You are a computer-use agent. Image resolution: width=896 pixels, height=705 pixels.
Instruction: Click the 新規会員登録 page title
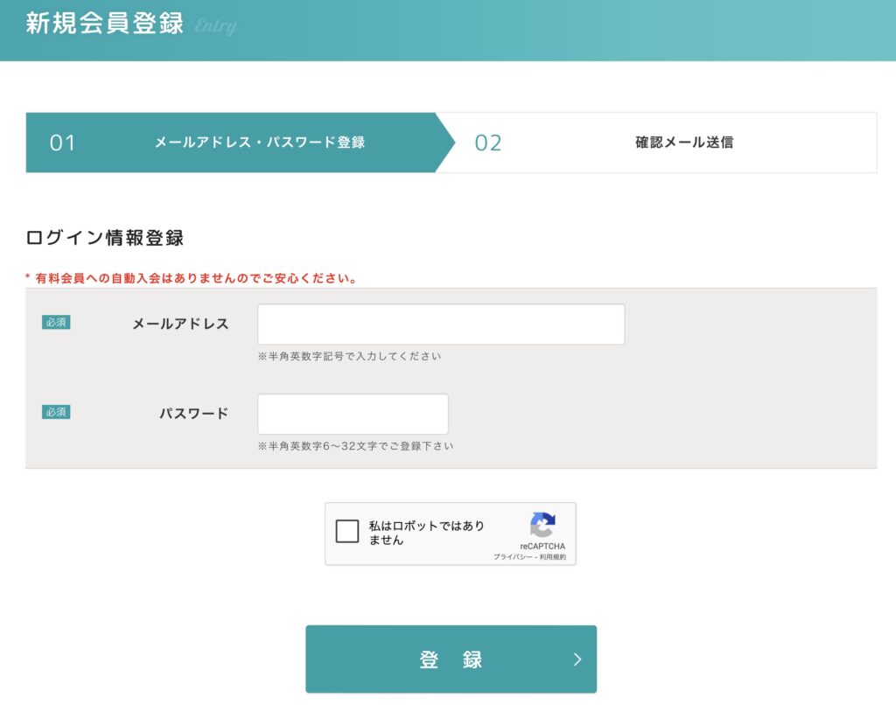104,23
